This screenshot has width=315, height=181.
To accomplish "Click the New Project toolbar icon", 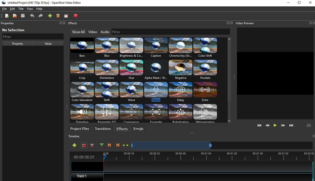I will click(x=7, y=16).
